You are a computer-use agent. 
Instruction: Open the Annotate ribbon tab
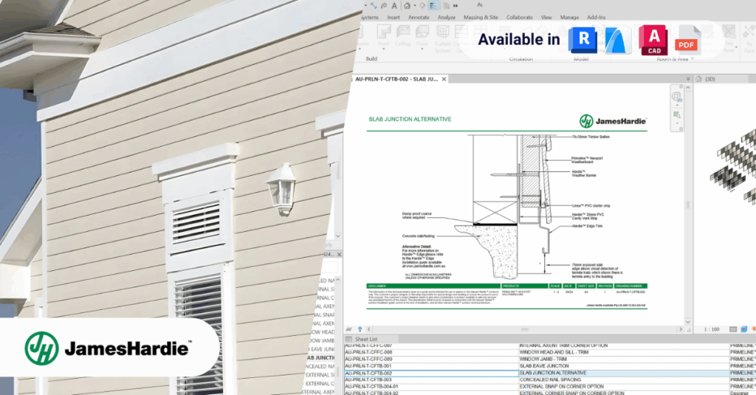pos(419,17)
